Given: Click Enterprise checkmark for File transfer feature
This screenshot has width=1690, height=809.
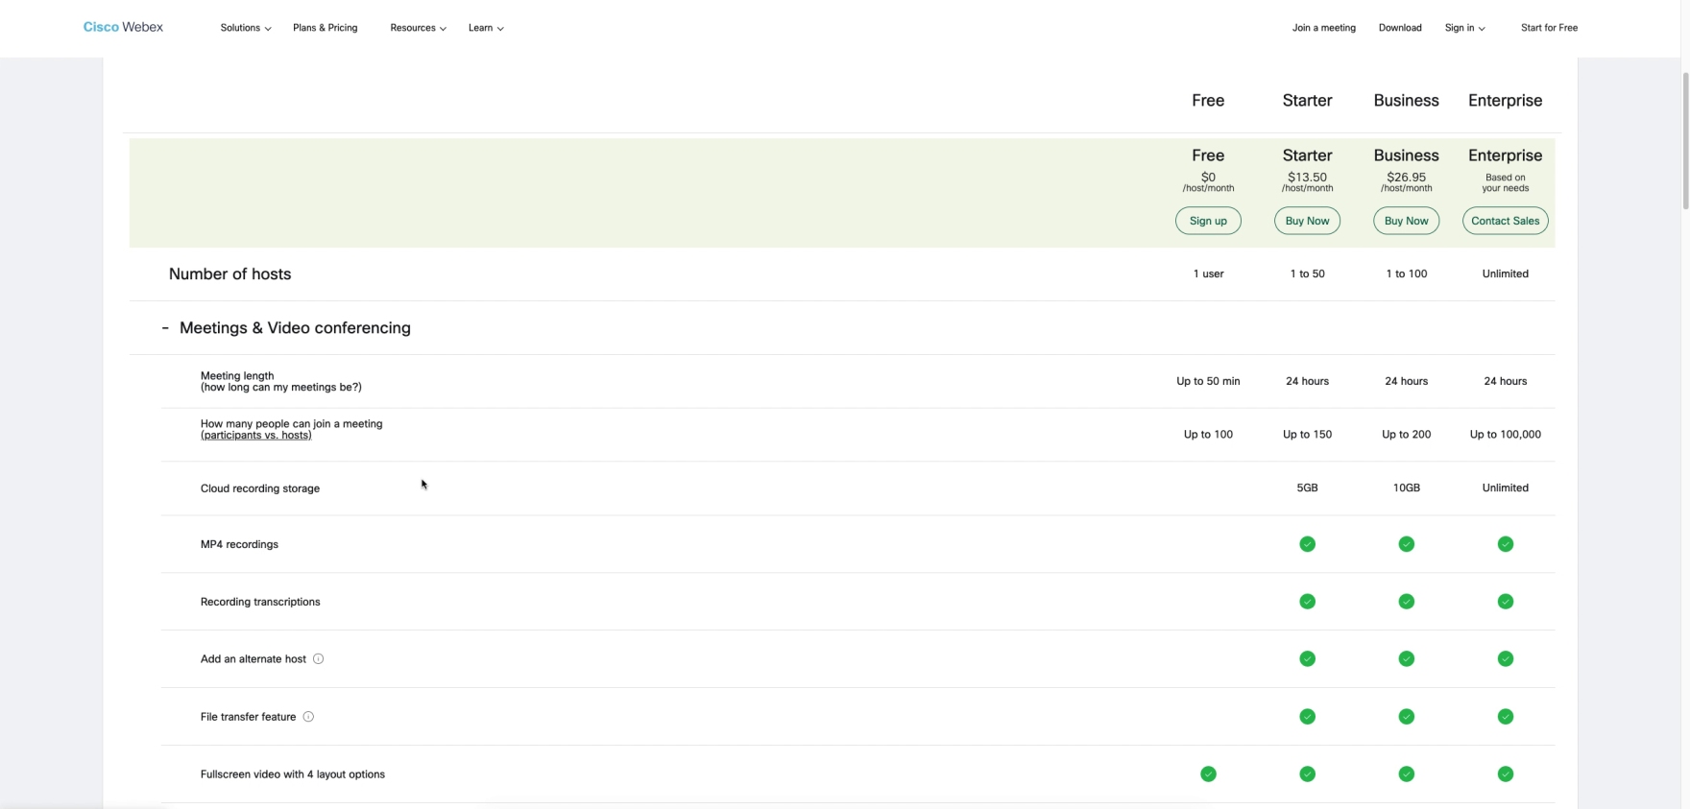Looking at the screenshot, I should 1505,717.
